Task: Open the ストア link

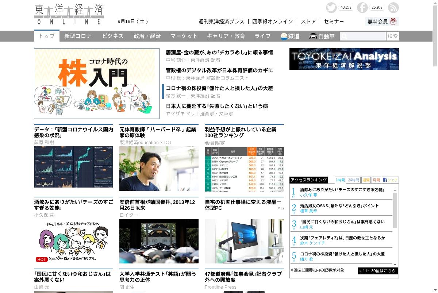Action: pyautogui.click(x=308, y=22)
